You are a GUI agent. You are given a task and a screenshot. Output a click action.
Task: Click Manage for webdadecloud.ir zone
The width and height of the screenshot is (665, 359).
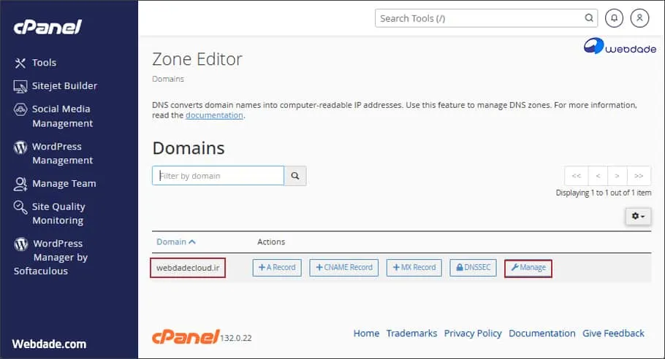click(x=528, y=268)
